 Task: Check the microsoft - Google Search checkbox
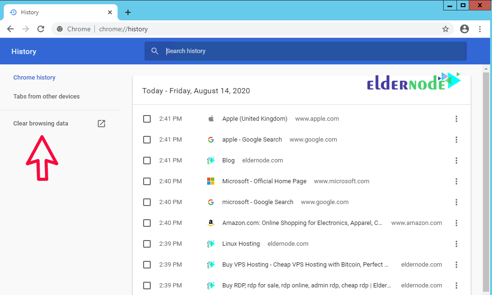click(147, 202)
